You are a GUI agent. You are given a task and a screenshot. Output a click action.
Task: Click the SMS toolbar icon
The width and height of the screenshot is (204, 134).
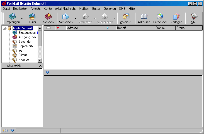[x=194, y=17]
